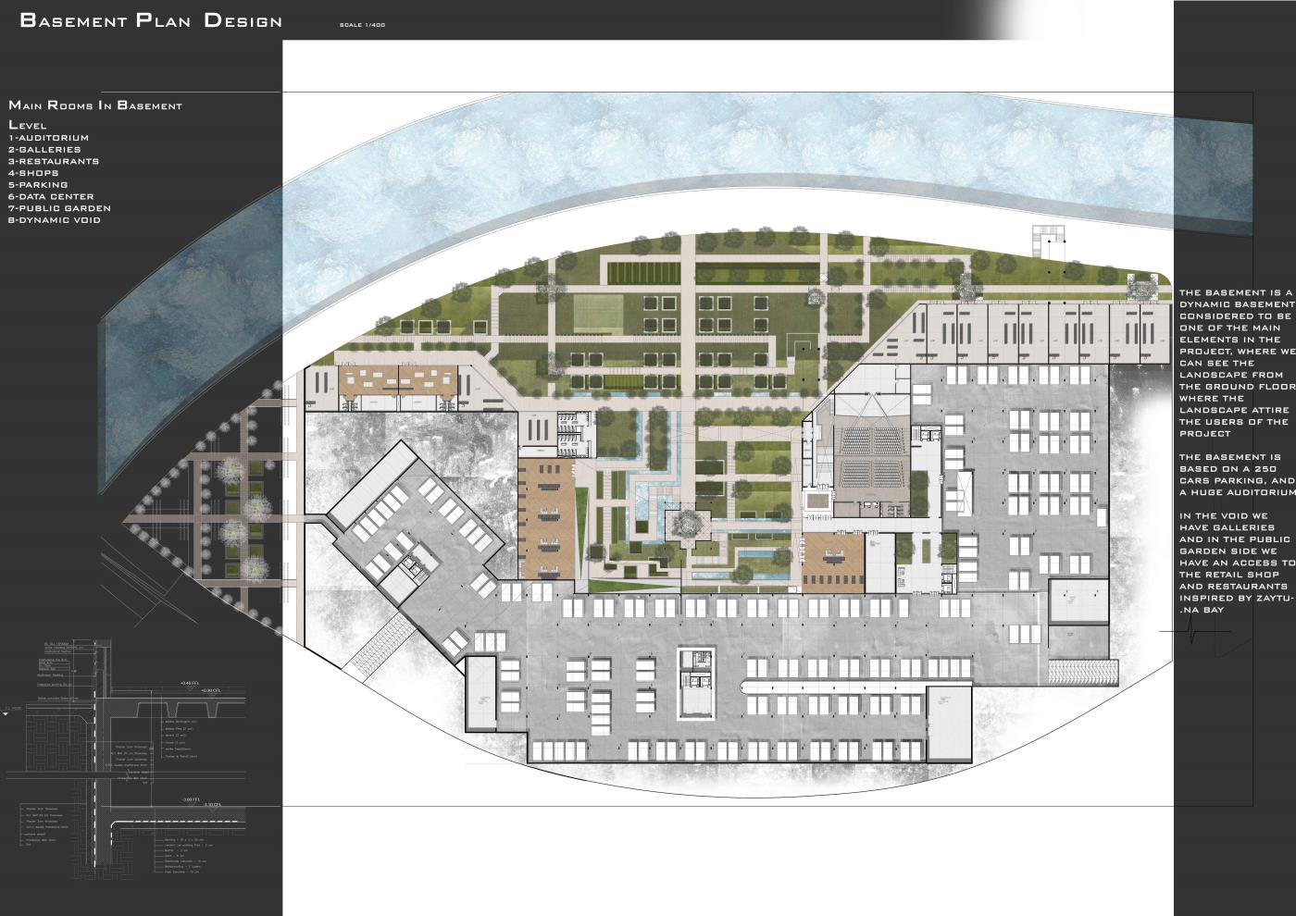Click the "5-Parking" legend entry
Screen dimensions: 1296x916
pyautogui.click(x=38, y=185)
